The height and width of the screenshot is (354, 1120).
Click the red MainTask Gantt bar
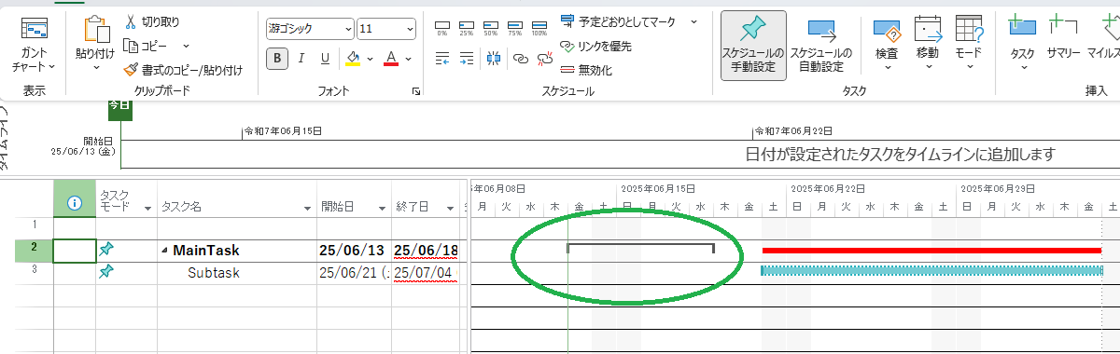(931, 250)
